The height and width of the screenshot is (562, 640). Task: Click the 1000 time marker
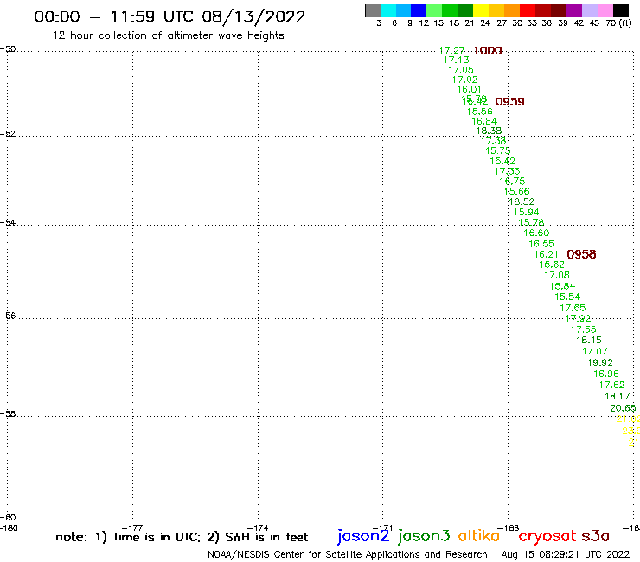pos(488,51)
